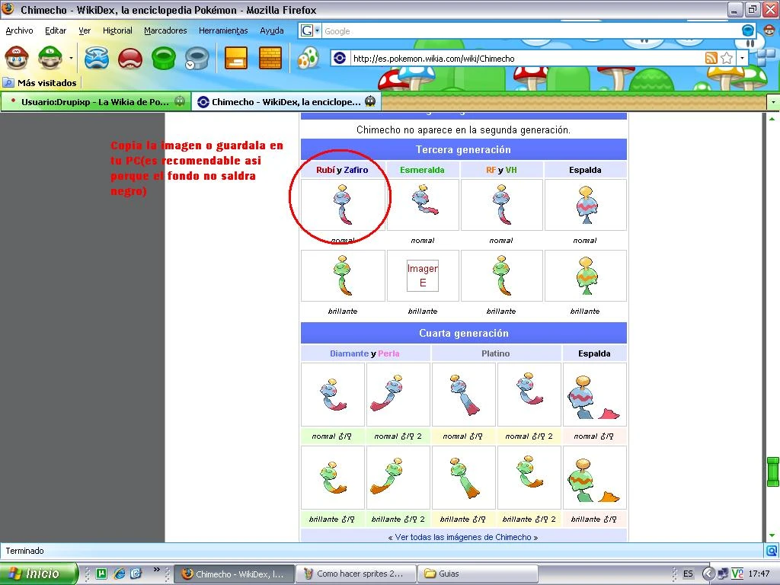Close the Usuario:Drupixp tab
The image size is (780, 585).
coord(180,101)
